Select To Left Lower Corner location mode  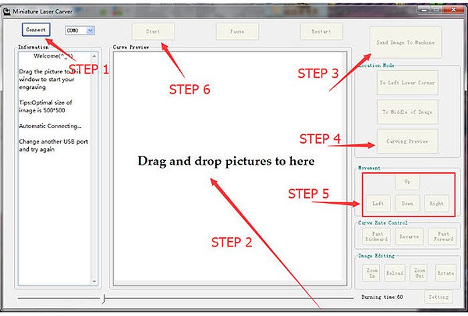tap(407, 83)
